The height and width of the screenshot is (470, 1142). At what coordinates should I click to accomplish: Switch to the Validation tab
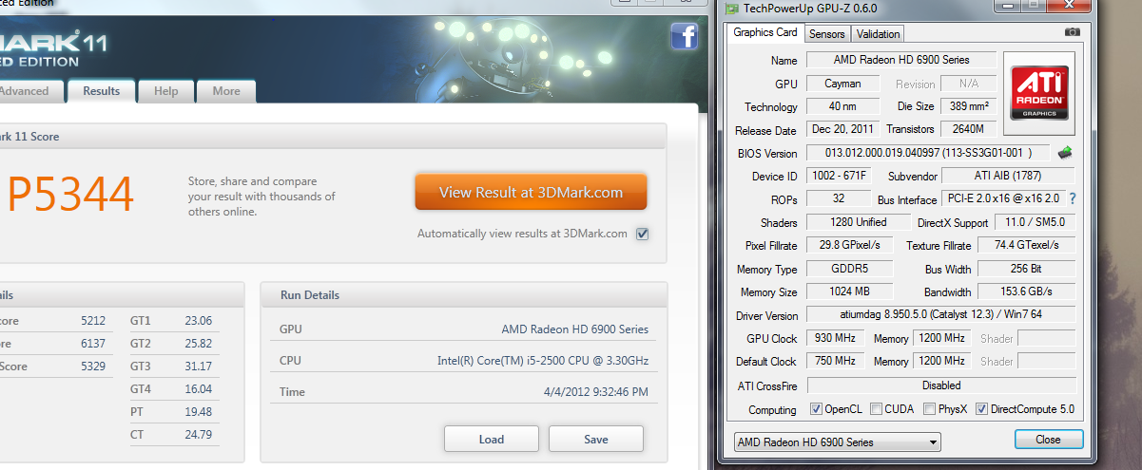(x=878, y=33)
